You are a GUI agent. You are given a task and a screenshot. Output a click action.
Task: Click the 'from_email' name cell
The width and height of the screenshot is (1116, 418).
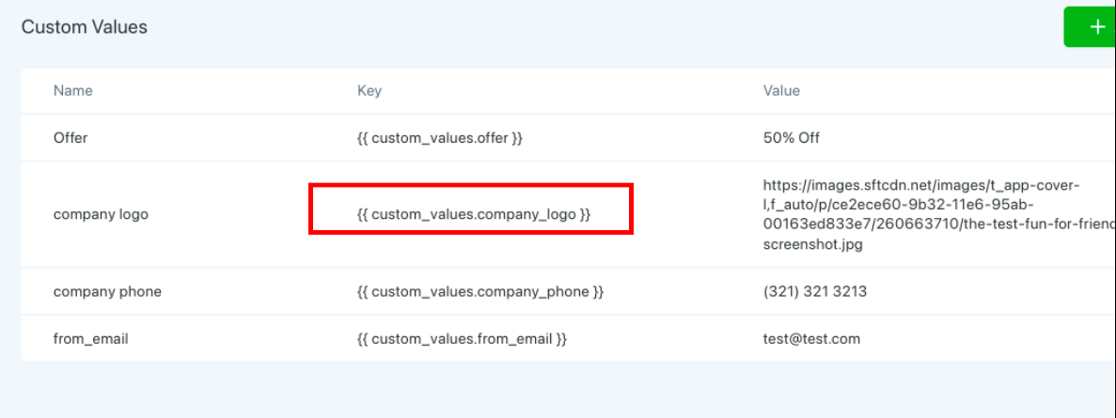[x=91, y=339]
